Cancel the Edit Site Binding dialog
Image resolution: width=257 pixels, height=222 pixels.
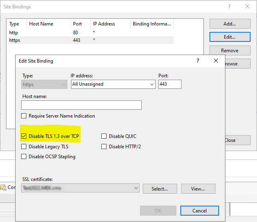coord(199,210)
